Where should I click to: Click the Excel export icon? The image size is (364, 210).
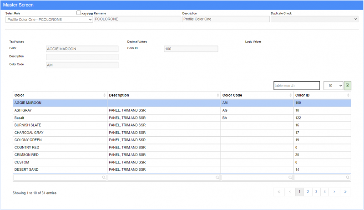348,86
